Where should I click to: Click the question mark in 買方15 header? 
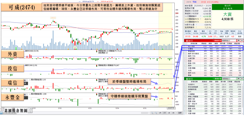[213, 40]
